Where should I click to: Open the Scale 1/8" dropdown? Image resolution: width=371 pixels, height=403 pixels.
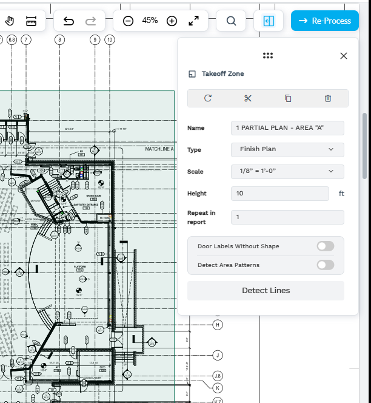pos(287,171)
